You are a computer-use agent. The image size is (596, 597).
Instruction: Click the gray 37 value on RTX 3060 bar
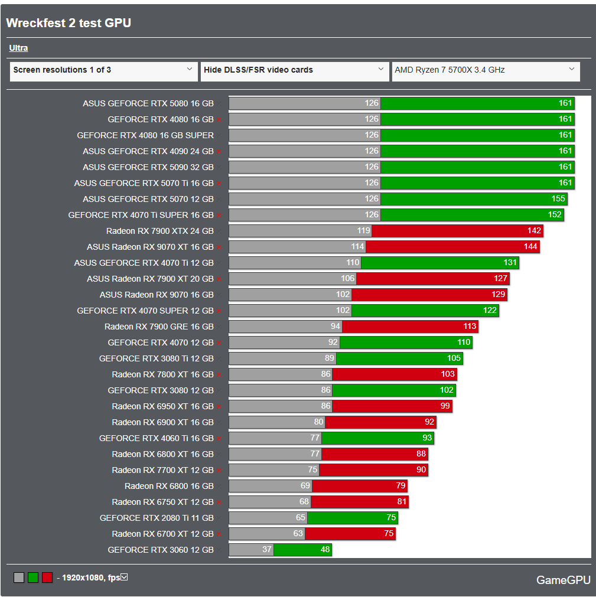coord(267,549)
